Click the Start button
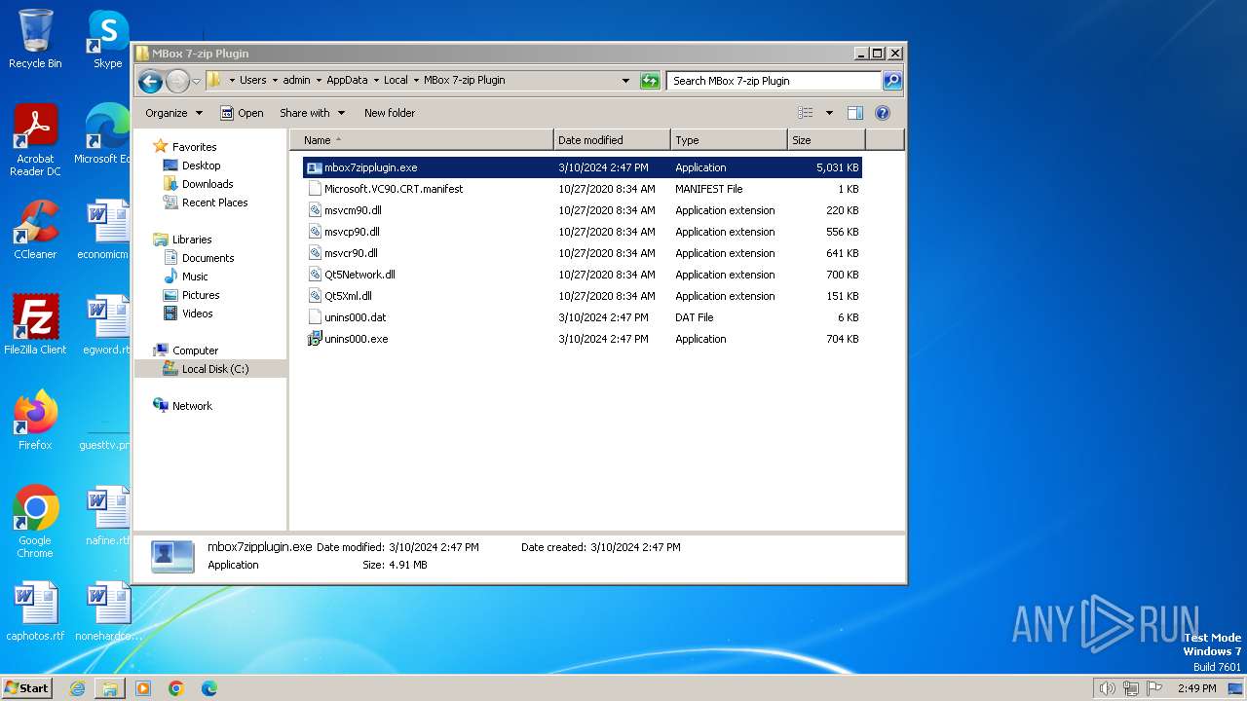This screenshot has height=701, width=1247. [27, 688]
